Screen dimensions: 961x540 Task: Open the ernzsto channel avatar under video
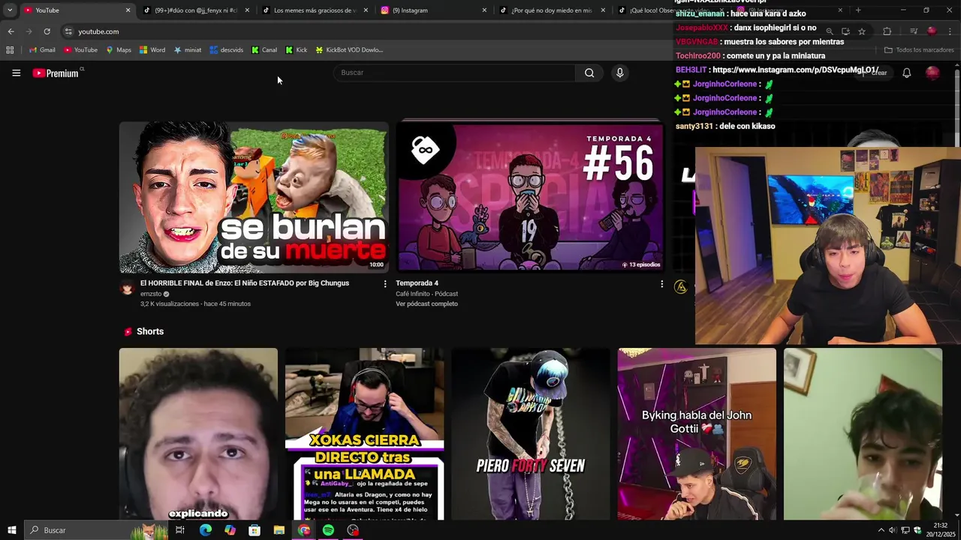point(127,288)
